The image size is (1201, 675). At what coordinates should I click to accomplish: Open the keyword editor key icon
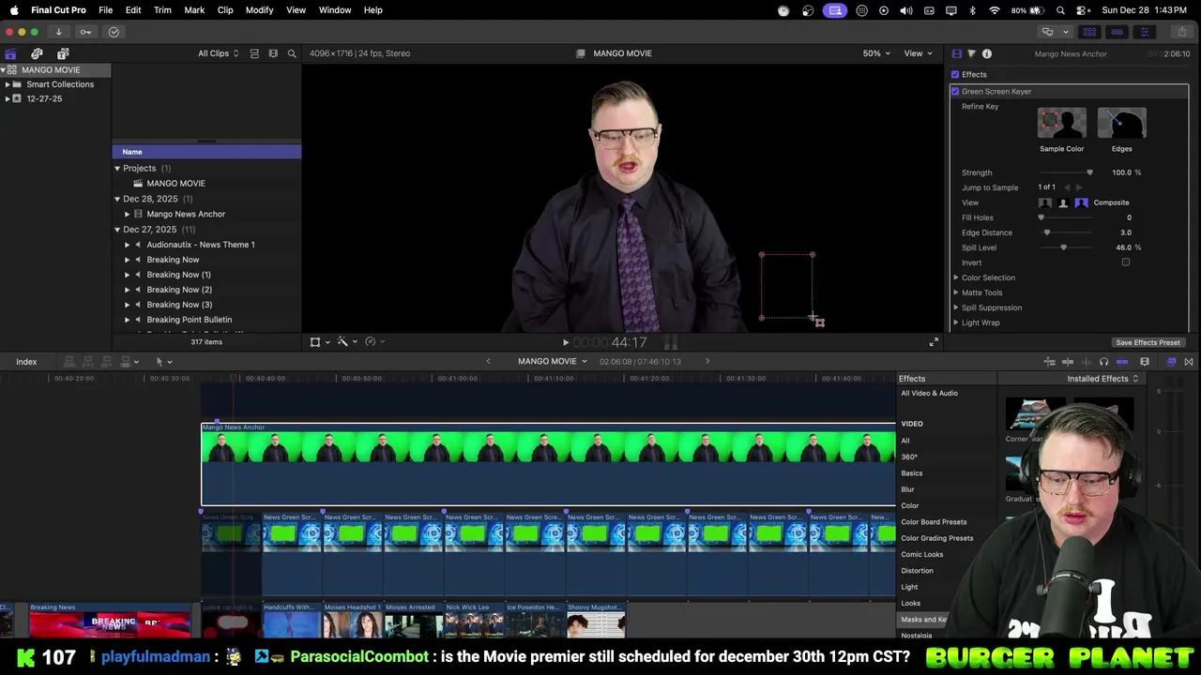[x=85, y=32]
